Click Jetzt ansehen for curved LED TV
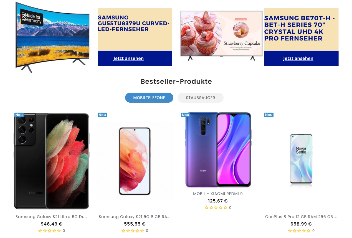 [x=128, y=58]
